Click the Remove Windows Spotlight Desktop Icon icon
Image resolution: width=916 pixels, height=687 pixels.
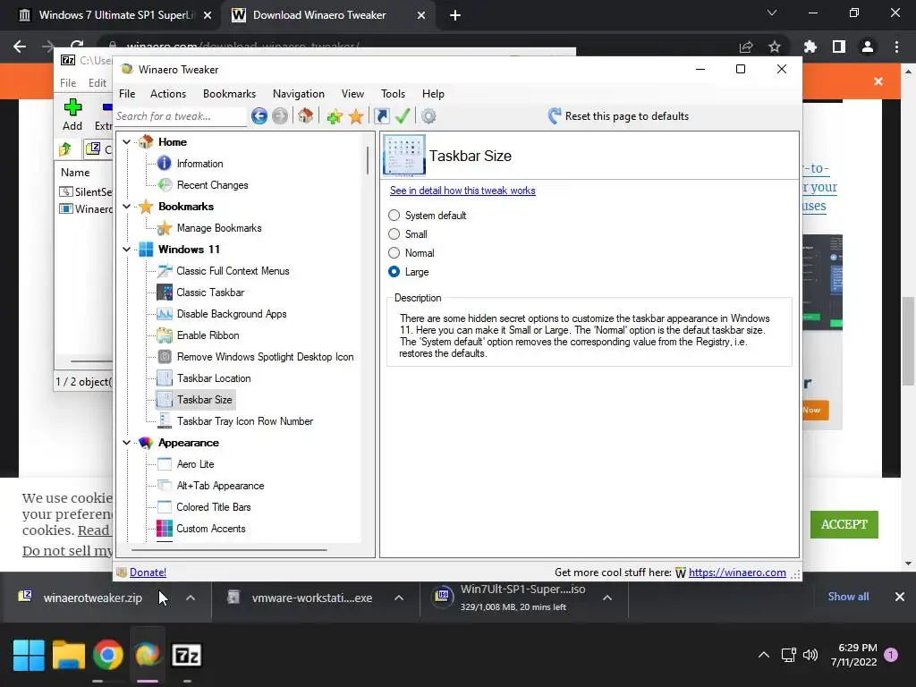(165, 357)
